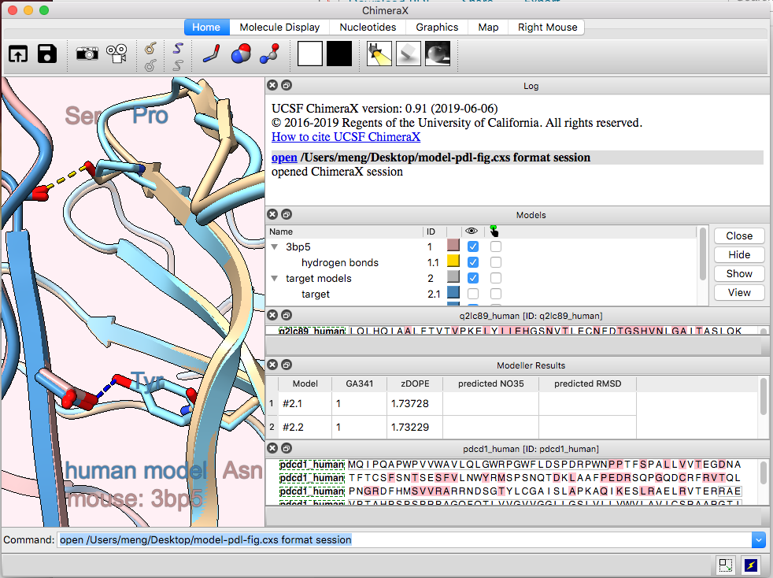Toggle visibility checkbox for hydrogen bonds
Screen dimensions: 773x578
pyautogui.click(x=473, y=262)
